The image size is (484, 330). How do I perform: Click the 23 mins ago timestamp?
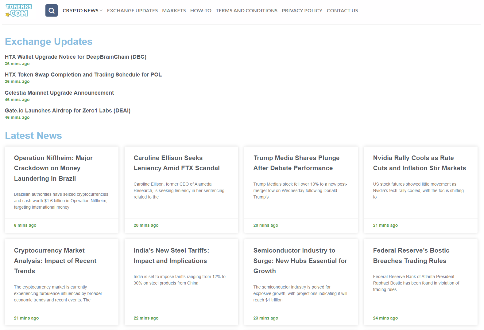tap(266, 318)
